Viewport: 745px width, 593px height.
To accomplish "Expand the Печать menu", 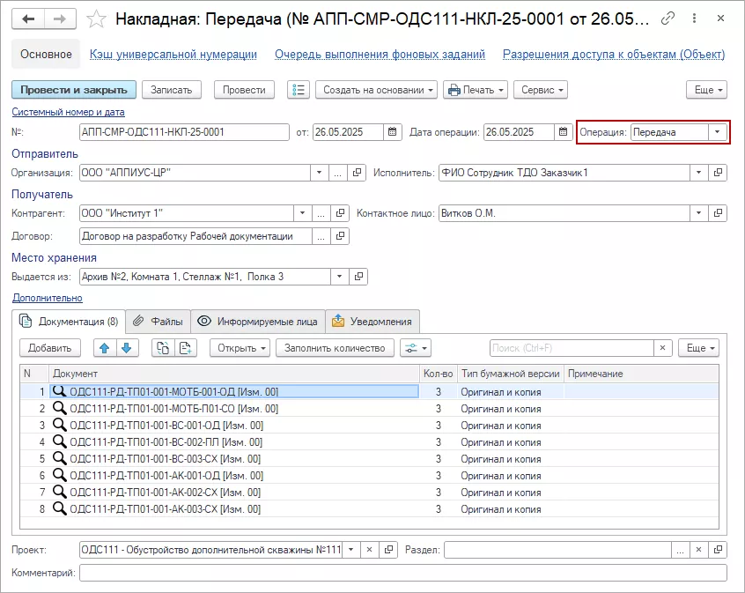I will [476, 90].
